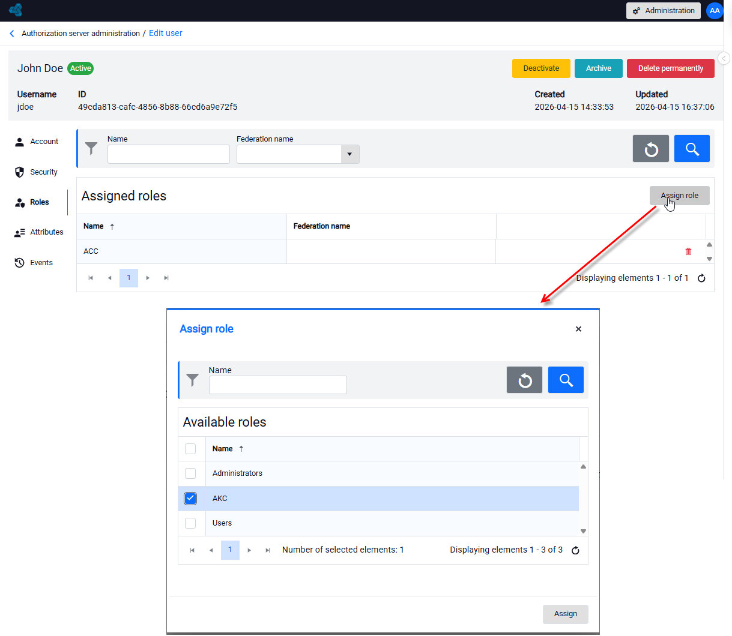Image resolution: width=732 pixels, height=636 pixels.
Task: Open the Security section
Action: pyautogui.click(x=37, y=172)
